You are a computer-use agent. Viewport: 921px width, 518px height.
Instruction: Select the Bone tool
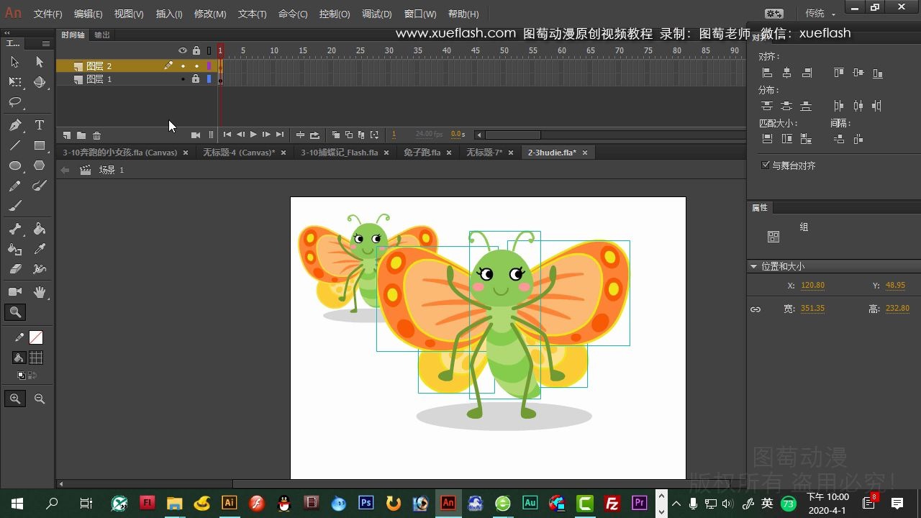click(14, 229)
